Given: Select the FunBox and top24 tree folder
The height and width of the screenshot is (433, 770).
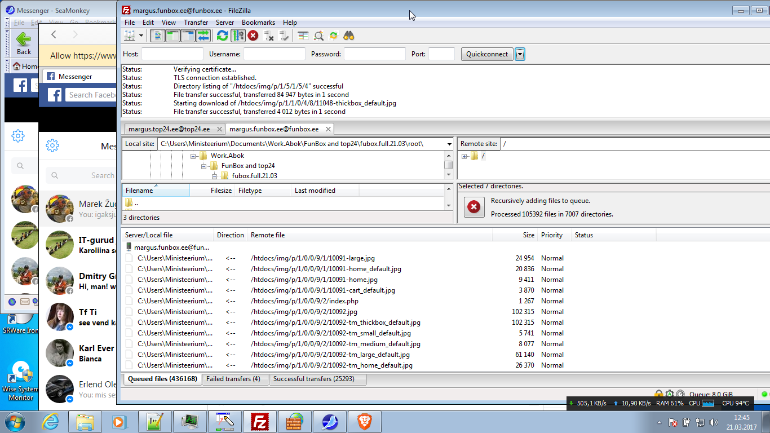Looking at the screenshot, I should click(x=248, y=166).
